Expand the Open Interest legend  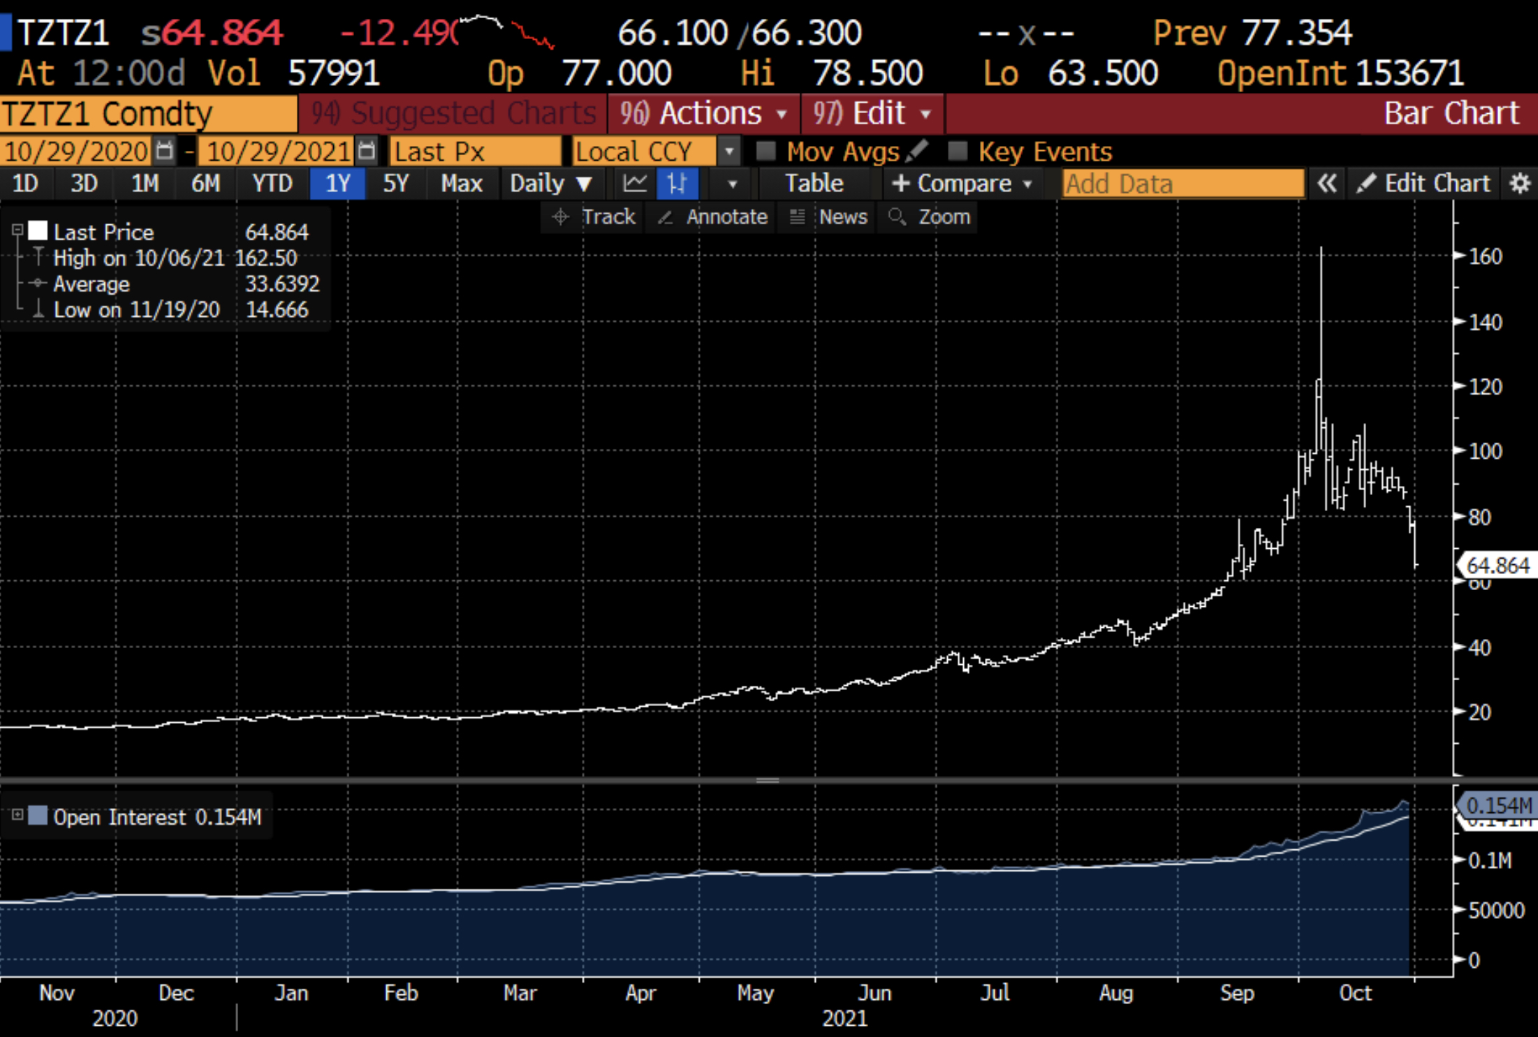tap(17, 815)
